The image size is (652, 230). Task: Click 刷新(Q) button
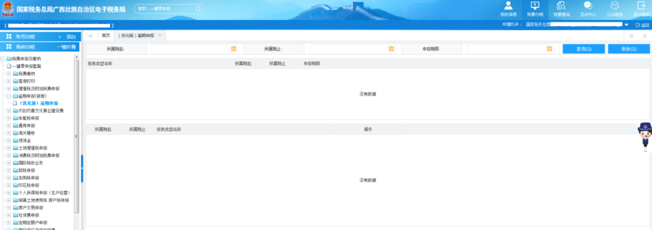pos(628,49)
